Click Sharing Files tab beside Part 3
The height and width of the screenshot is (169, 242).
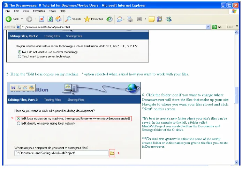76,100
